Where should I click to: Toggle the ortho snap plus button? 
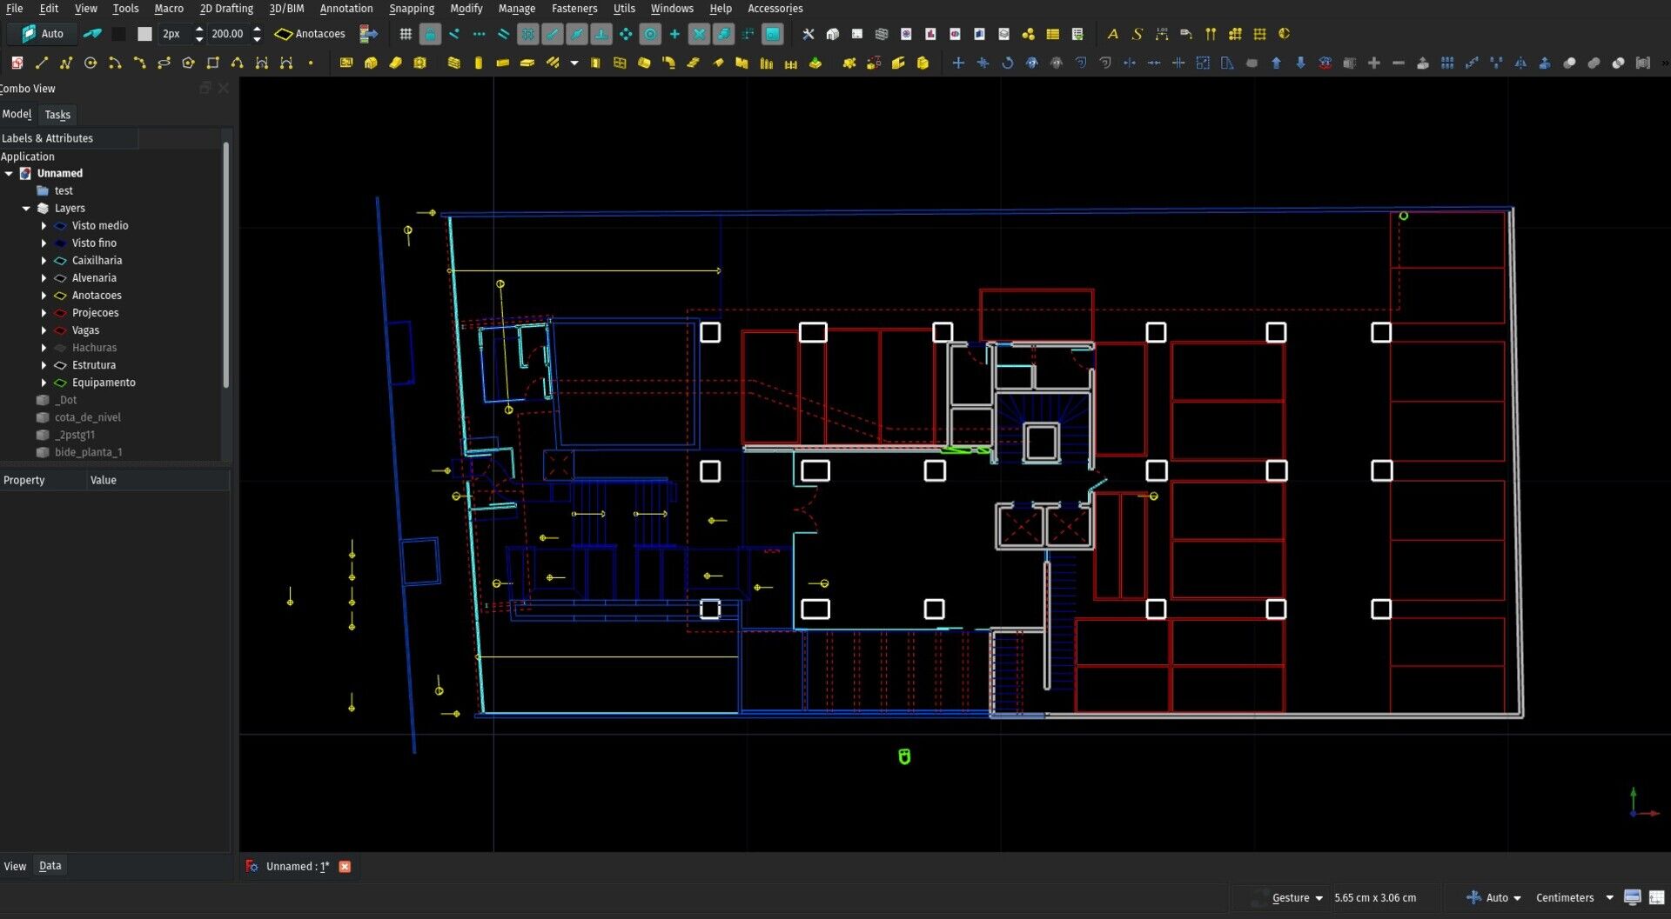coord(674,34)
